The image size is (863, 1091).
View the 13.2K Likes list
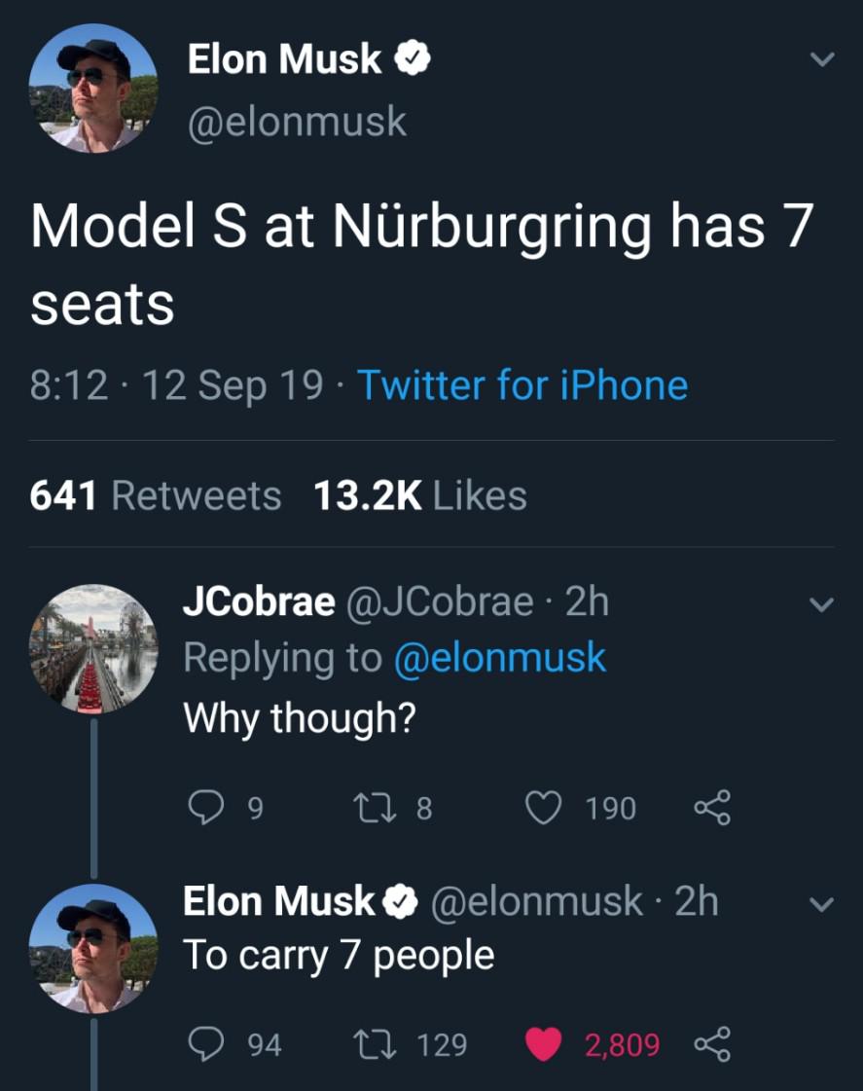pyautogui.click(x=419, y=495)
